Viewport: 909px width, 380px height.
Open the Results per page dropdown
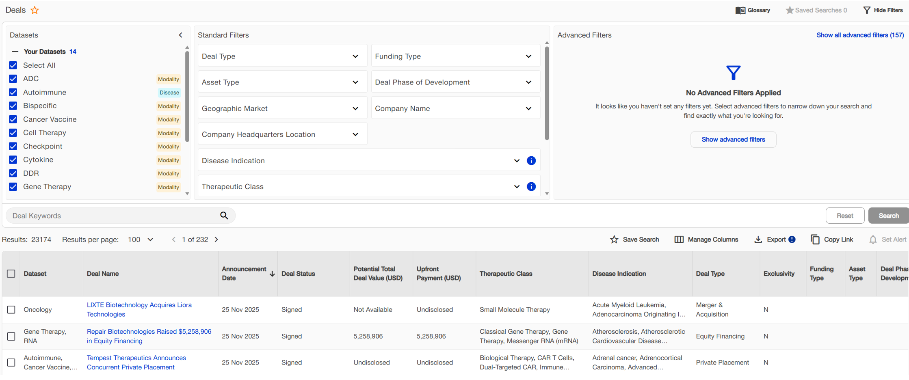point(141,240)
